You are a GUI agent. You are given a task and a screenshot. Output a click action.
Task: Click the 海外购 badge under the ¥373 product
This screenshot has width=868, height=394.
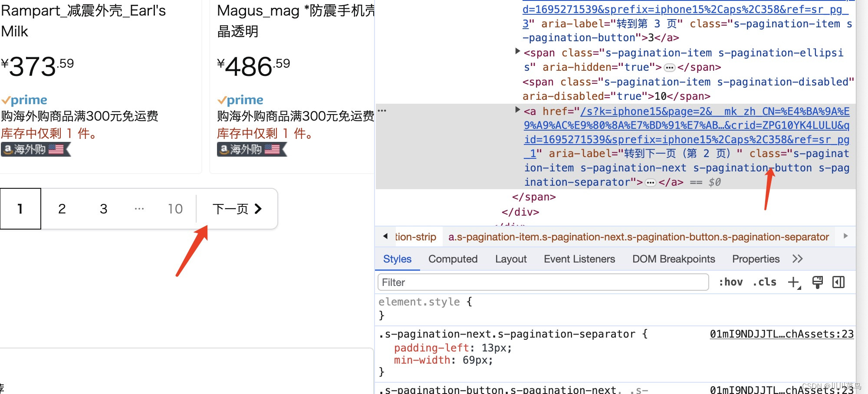click(36, 150)
